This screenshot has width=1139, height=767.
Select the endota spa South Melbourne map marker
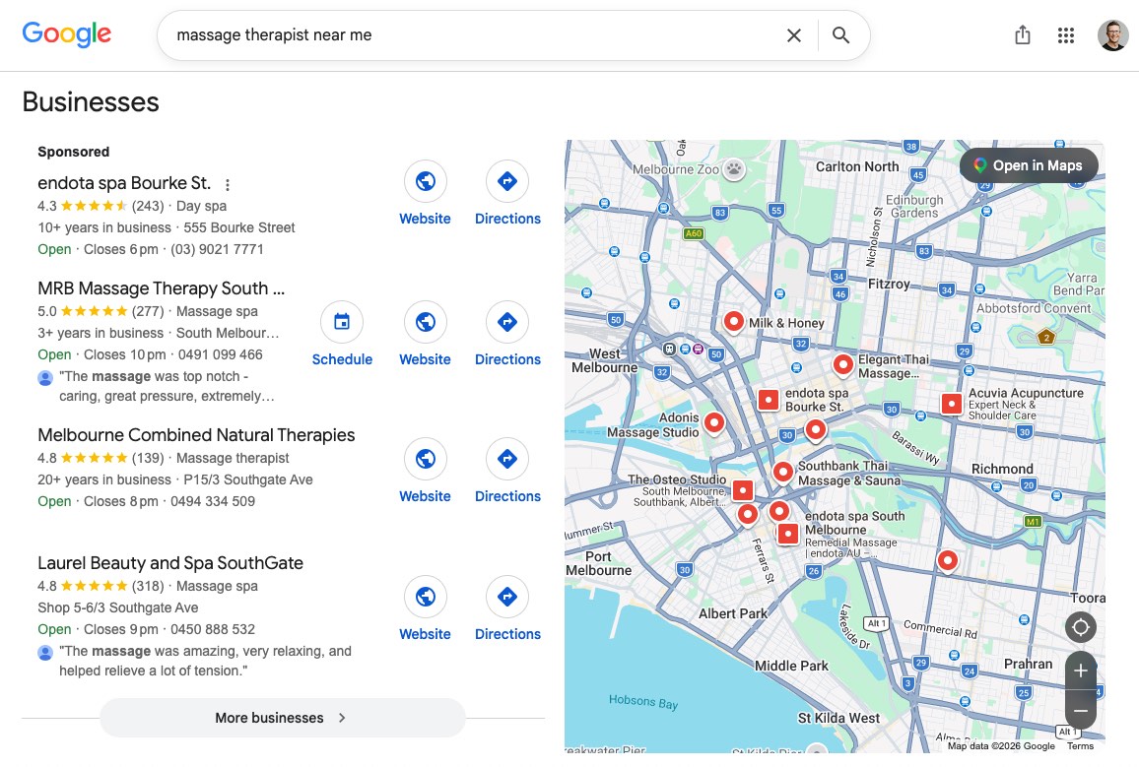(788, 534)
